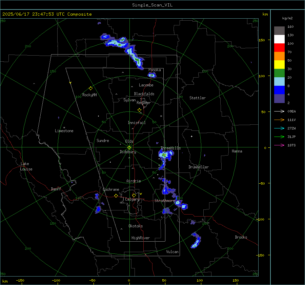Click the RockyMH label

tap(89, 95)
